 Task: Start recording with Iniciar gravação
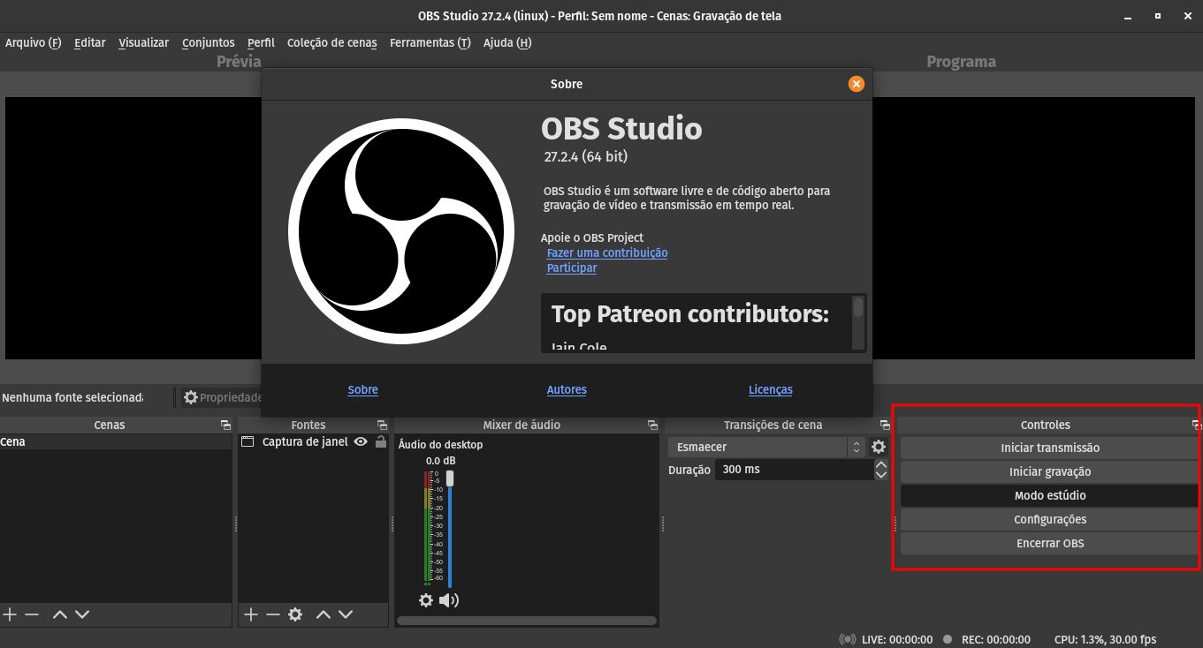click(1049, 471)
